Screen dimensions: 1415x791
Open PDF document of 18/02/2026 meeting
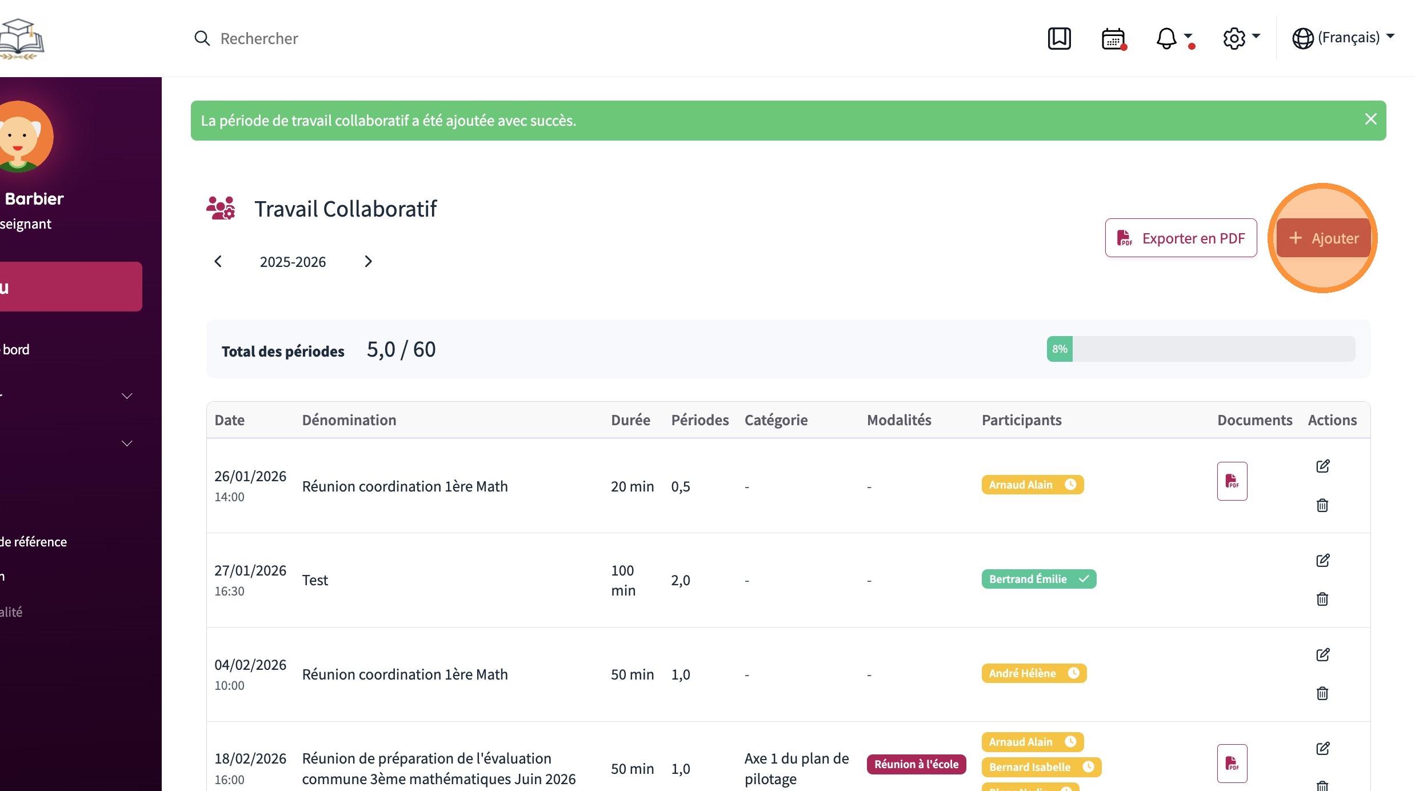(x=1232, y=764)
